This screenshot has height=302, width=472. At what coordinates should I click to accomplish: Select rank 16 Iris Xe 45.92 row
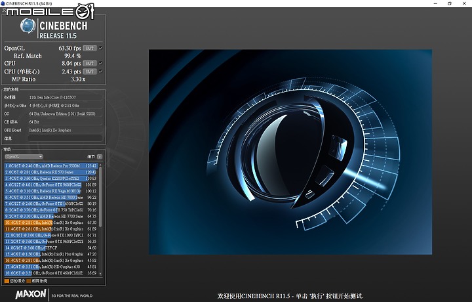pos(51,261)
